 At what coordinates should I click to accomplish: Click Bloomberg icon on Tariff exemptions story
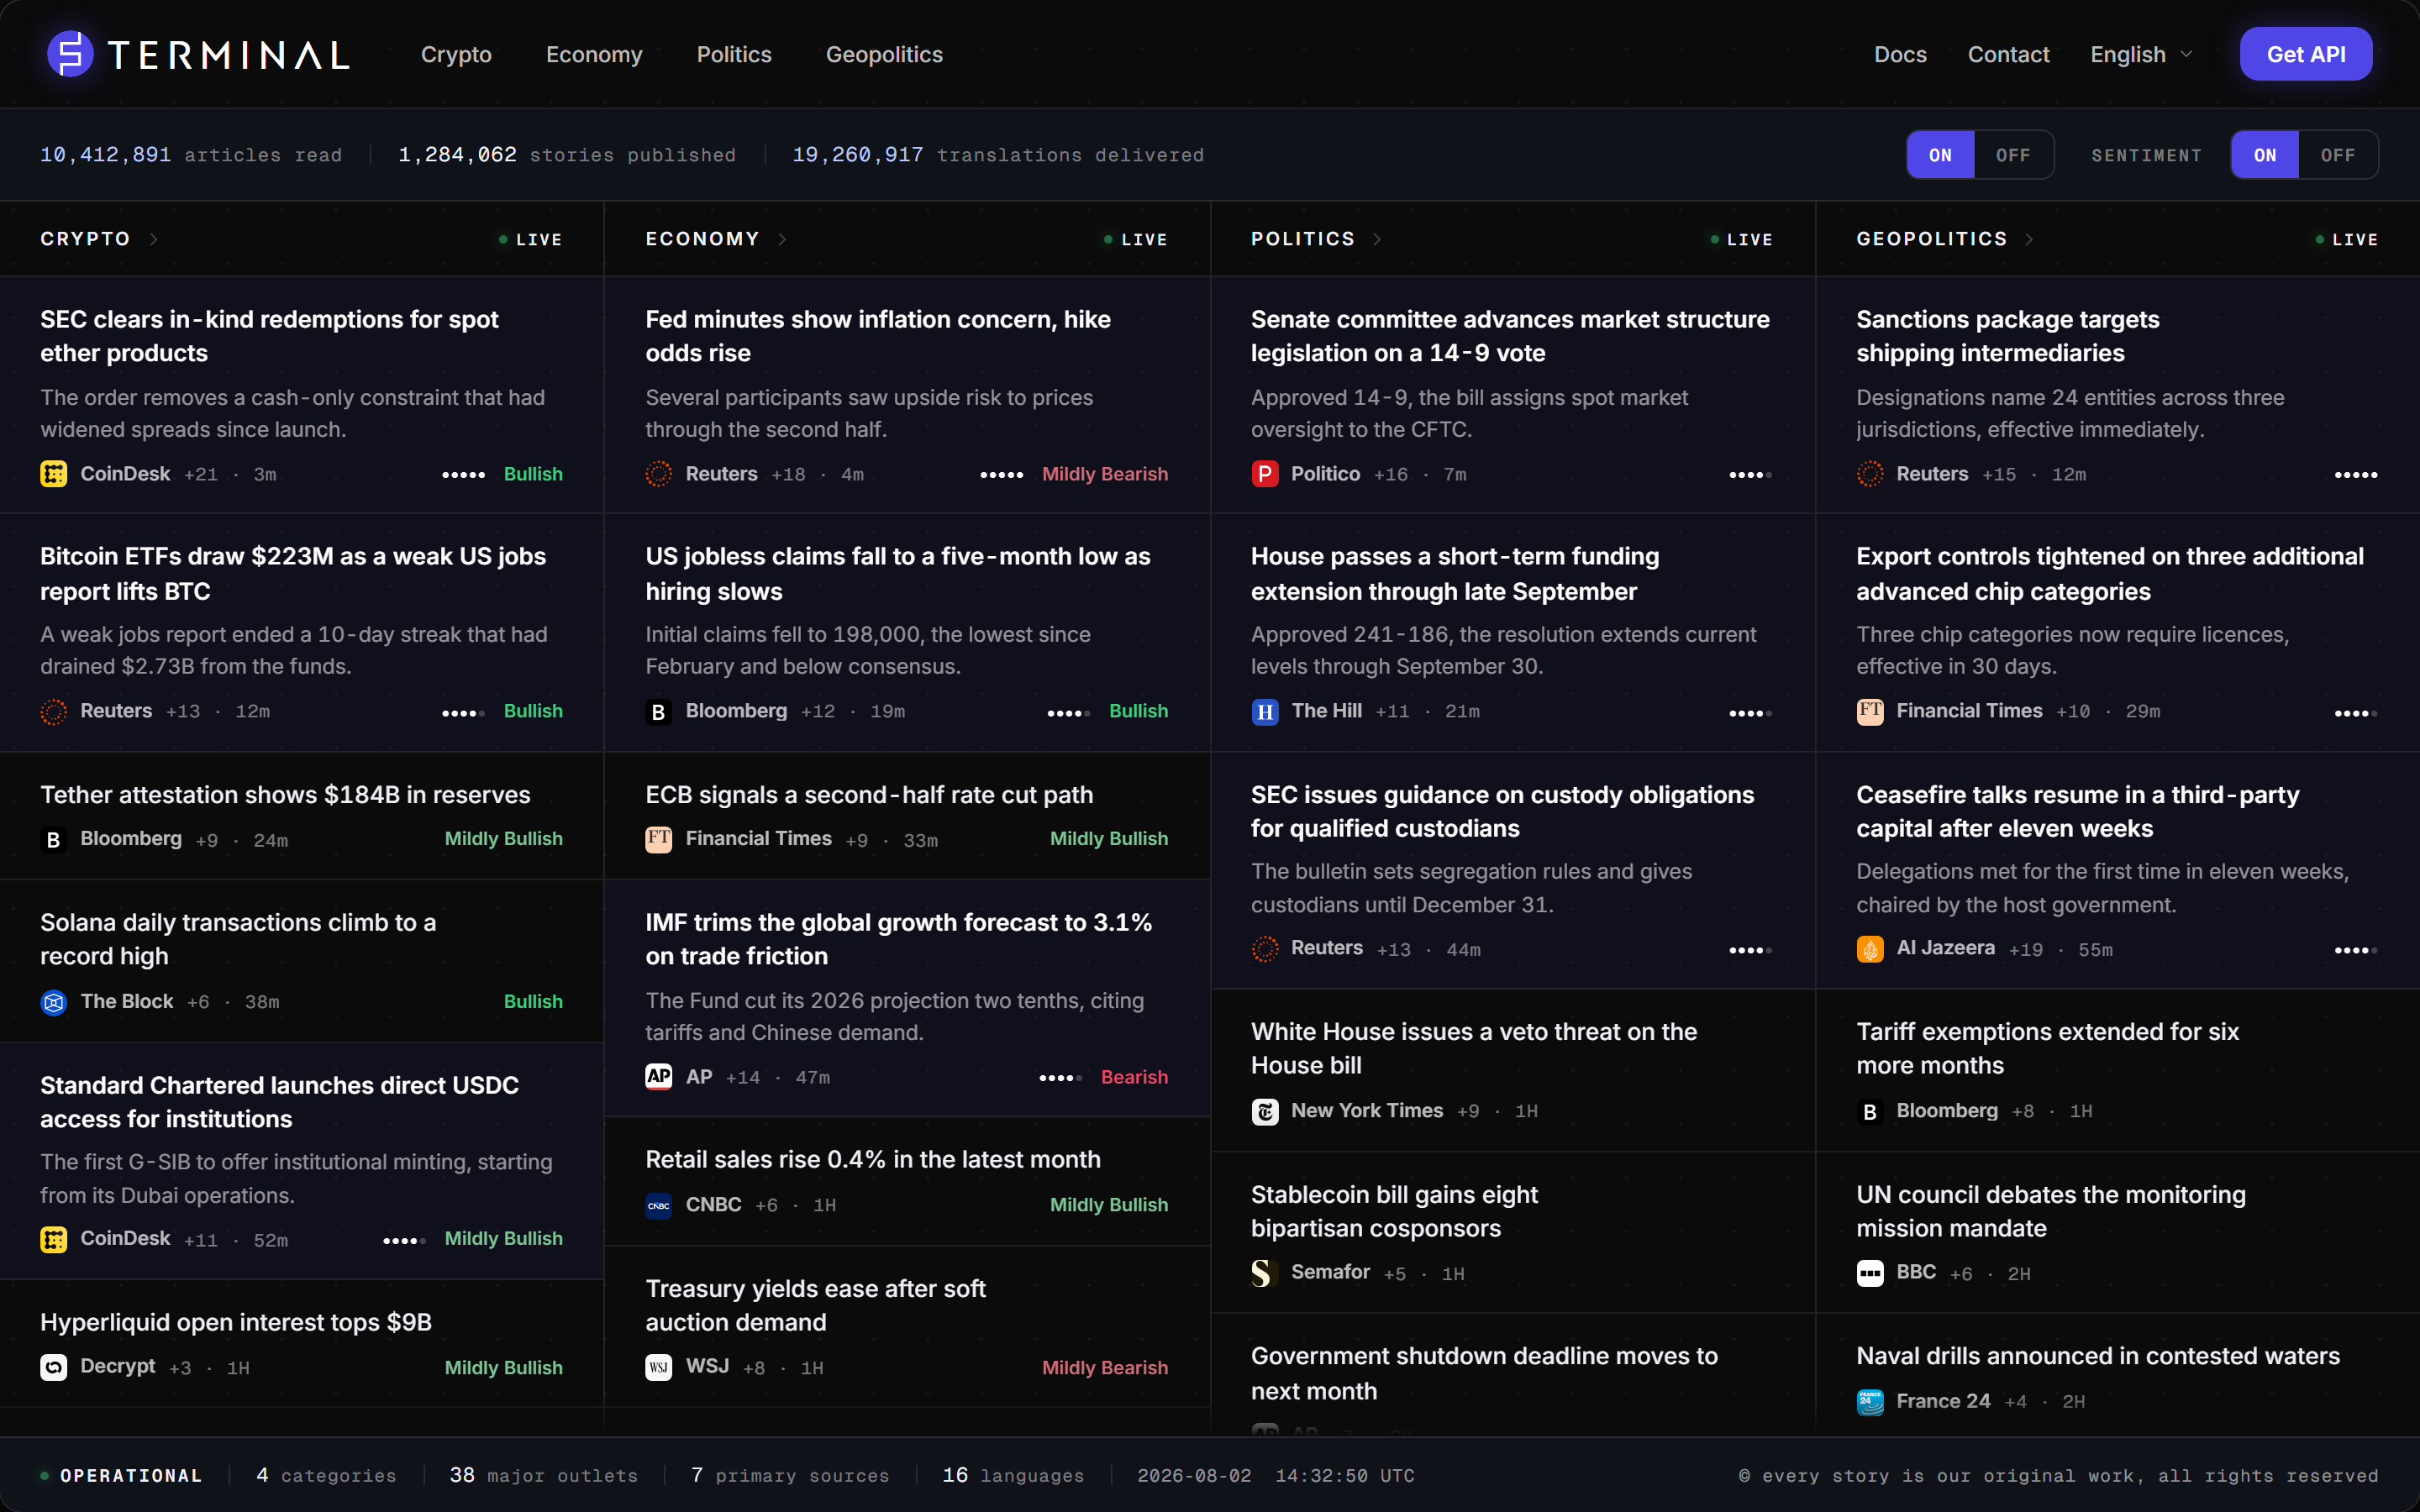coord(1870,1111)
